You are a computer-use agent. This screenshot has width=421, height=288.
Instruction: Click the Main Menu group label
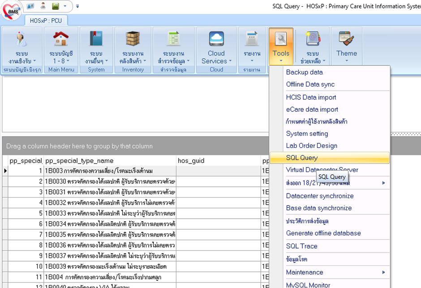point(61,69)
